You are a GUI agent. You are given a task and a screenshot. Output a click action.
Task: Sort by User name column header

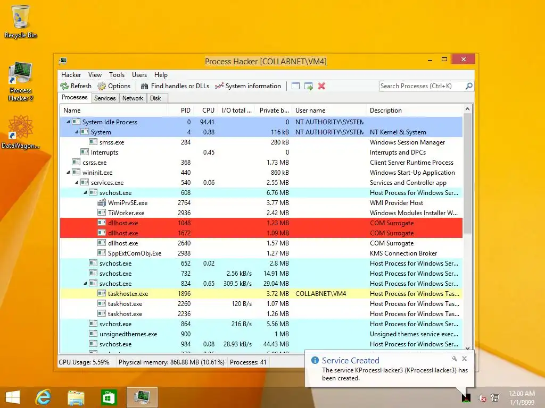(x=329, y=110)
